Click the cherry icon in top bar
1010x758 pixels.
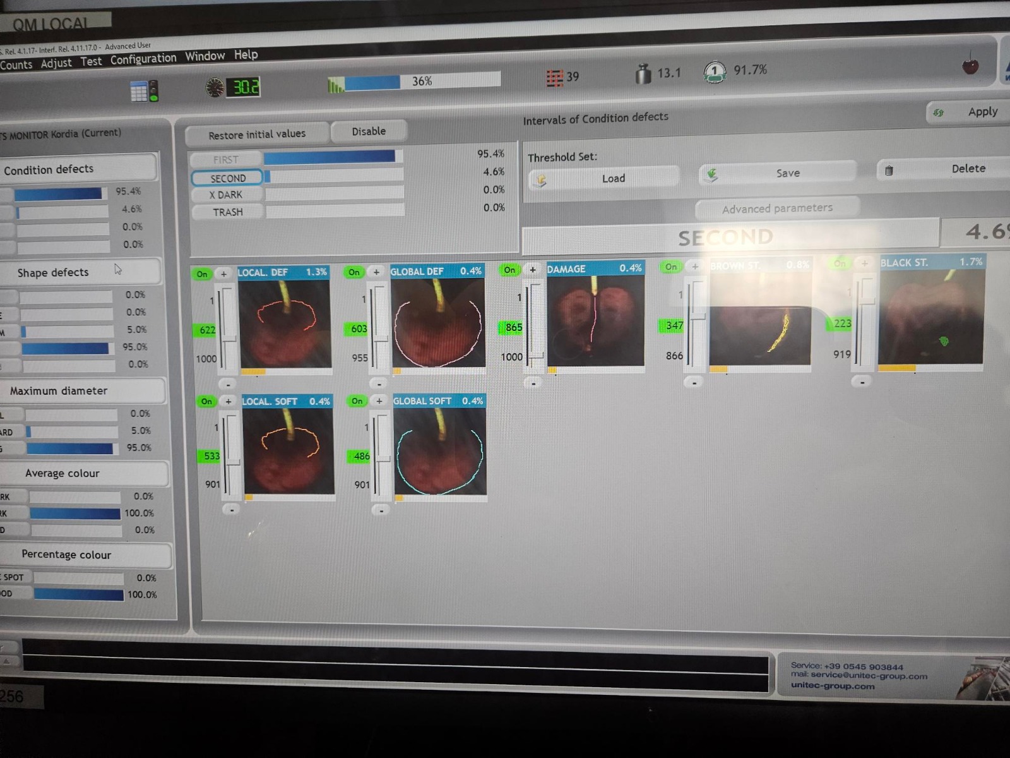(x=970, y=65)
